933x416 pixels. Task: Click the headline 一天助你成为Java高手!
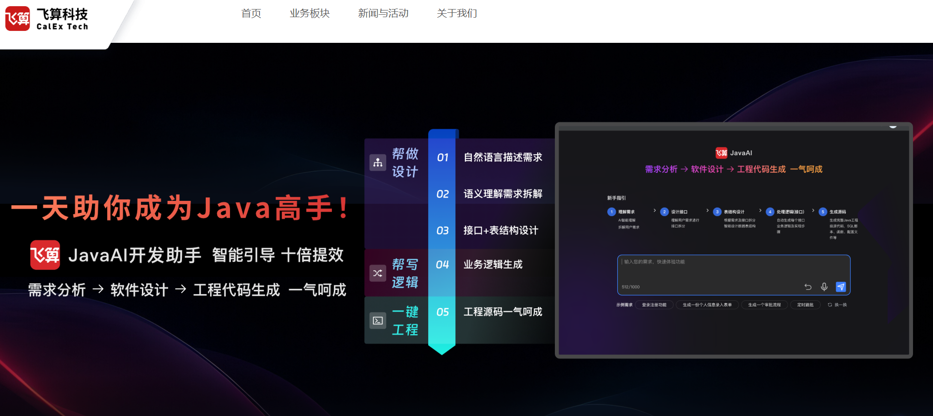click(181, 208)
